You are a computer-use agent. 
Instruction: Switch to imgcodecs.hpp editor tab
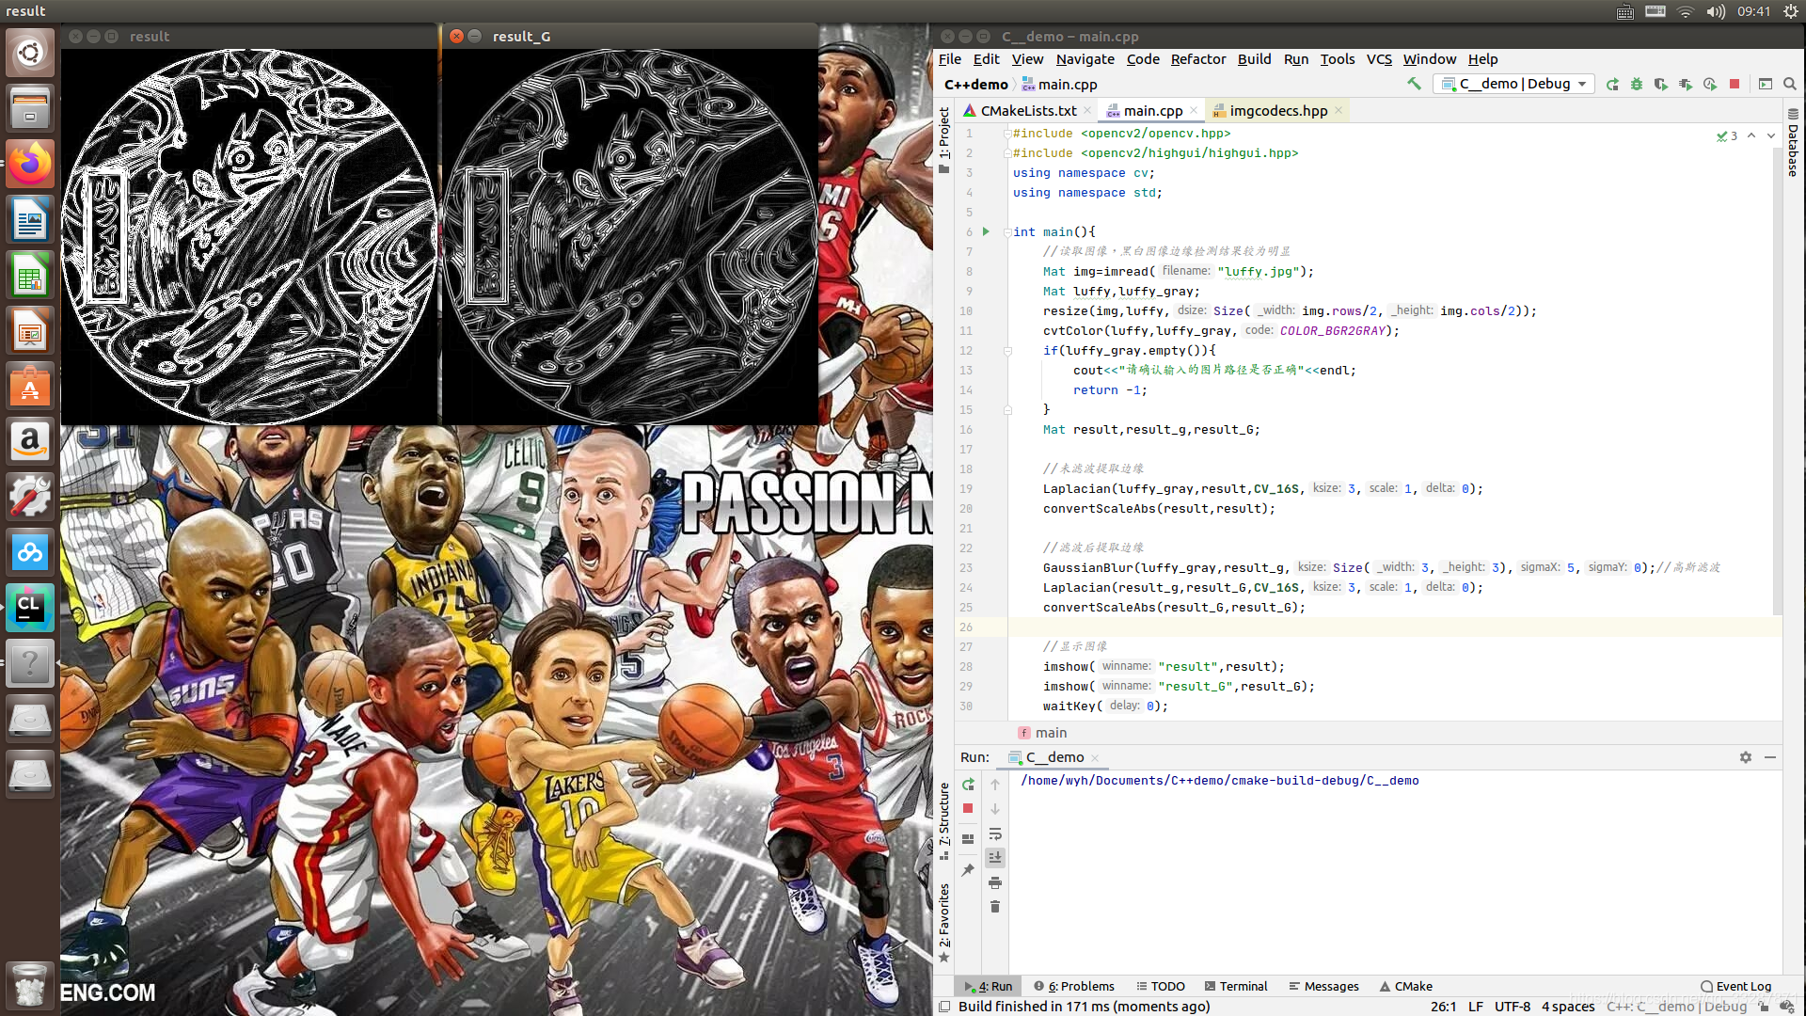1277,111
